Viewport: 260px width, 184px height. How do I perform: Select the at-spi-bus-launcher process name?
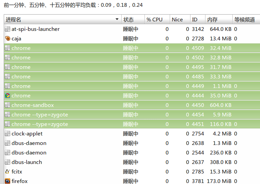click(35, 29)
